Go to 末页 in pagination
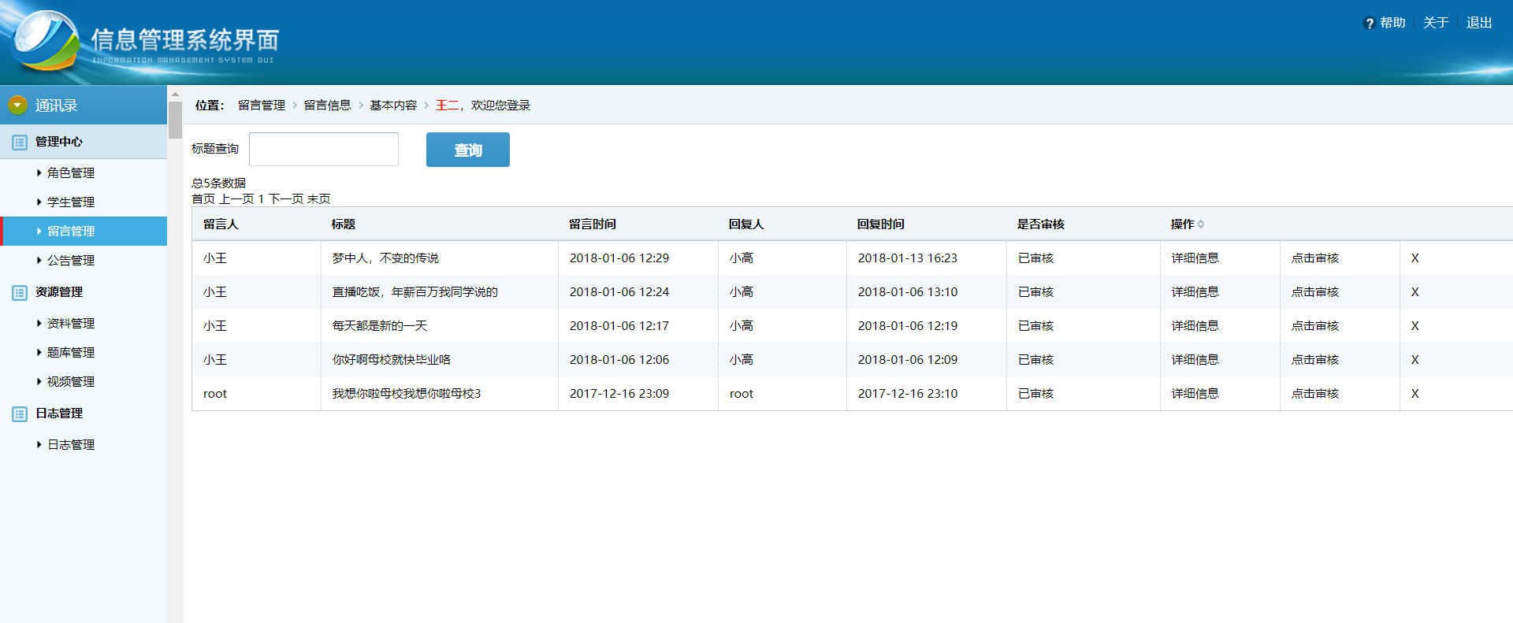The width and height of the screenshot is (1513, 623). pyautogui.click(x=319, y=198)
